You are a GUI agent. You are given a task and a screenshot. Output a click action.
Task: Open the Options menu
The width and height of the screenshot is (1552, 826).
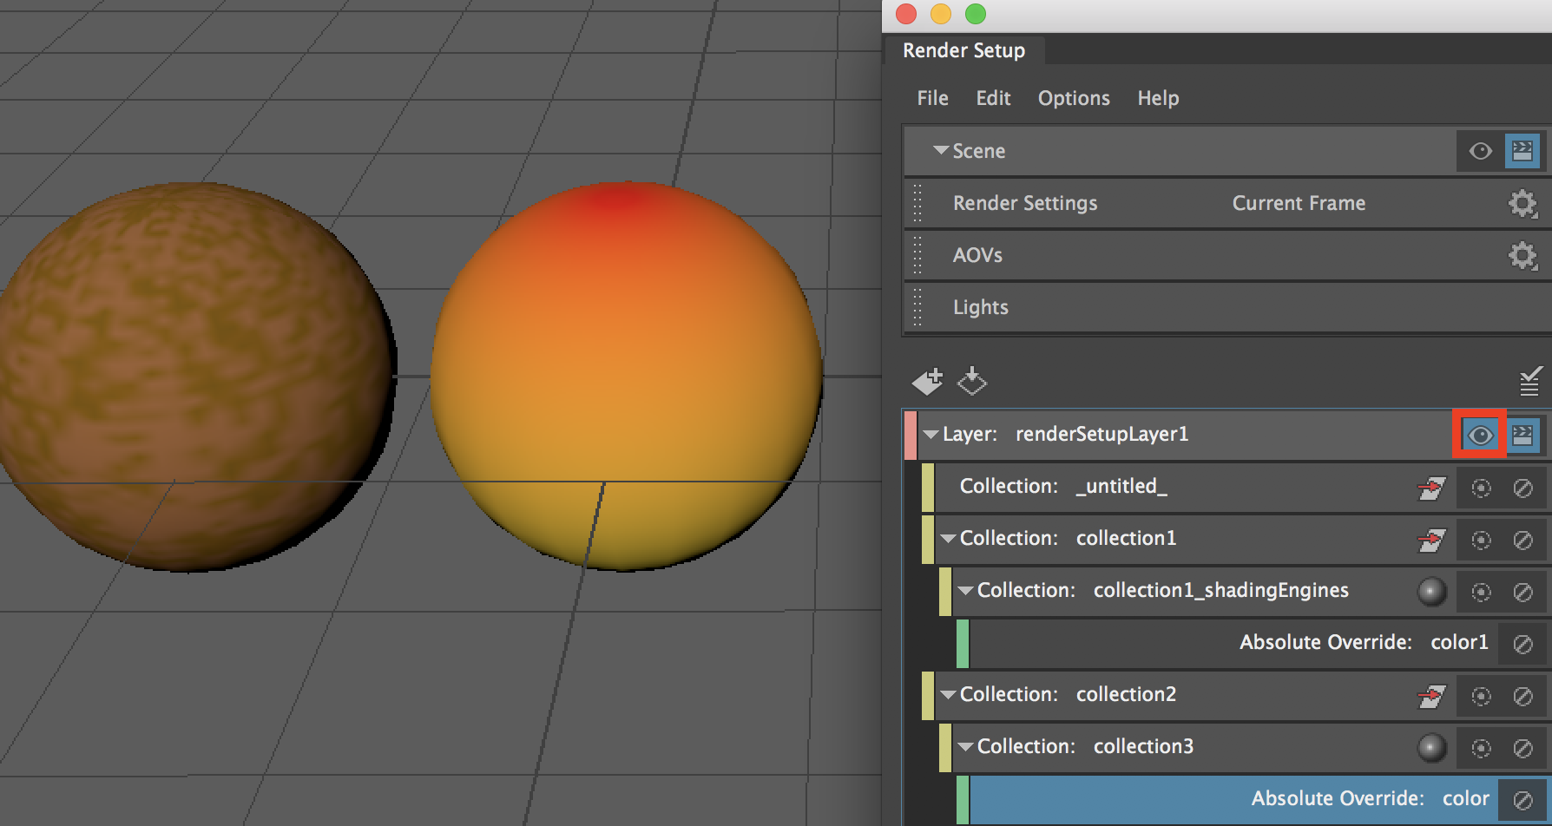(x=1073, y=98)
